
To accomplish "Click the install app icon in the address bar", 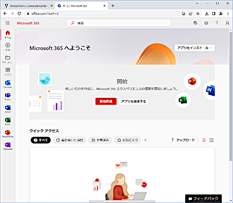I will coord(184,14).
